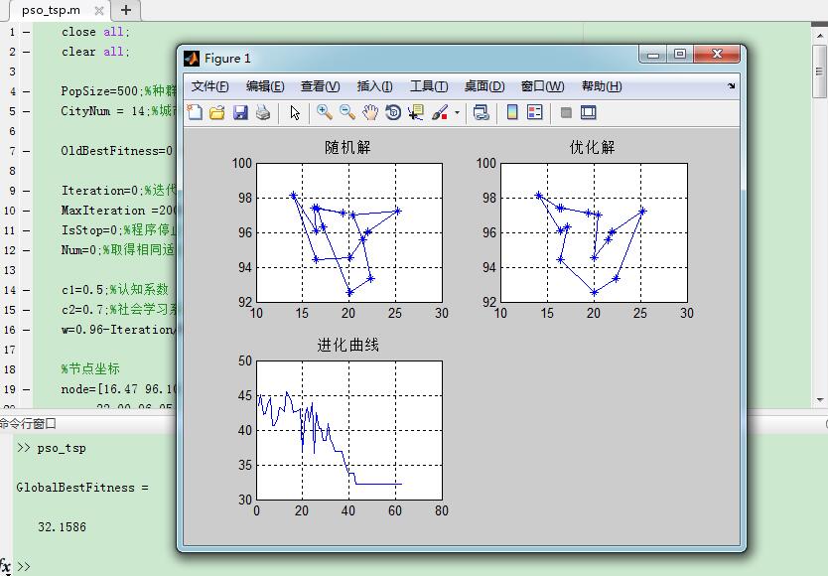Screen dimensions: 828x576
Task: Minimize the Figure 1 window
Action: click(x=653, y=54)
